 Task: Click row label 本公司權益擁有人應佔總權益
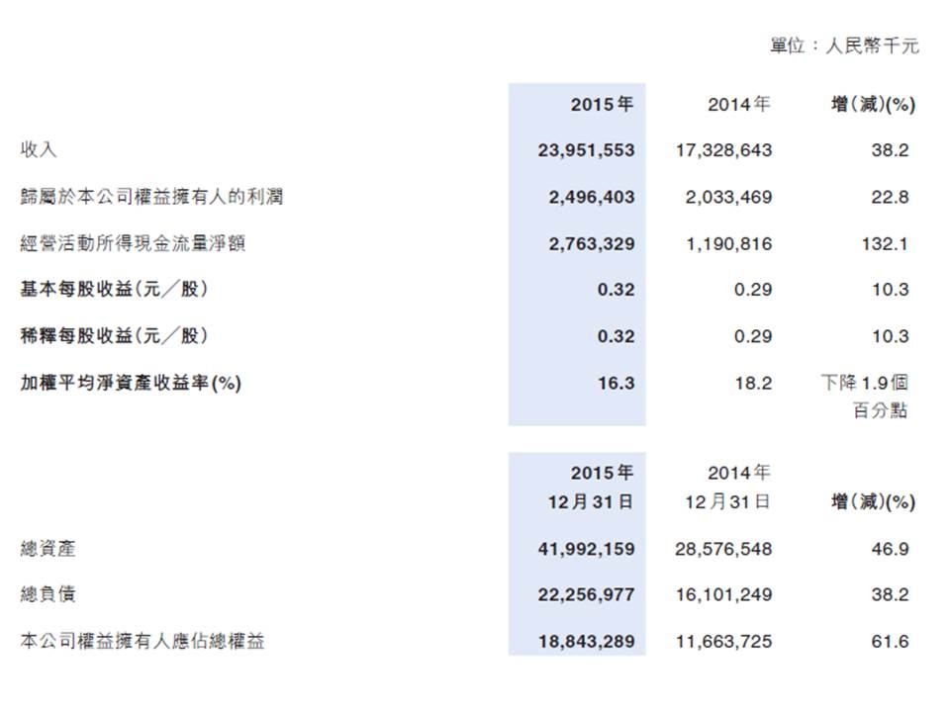(142, 641)
